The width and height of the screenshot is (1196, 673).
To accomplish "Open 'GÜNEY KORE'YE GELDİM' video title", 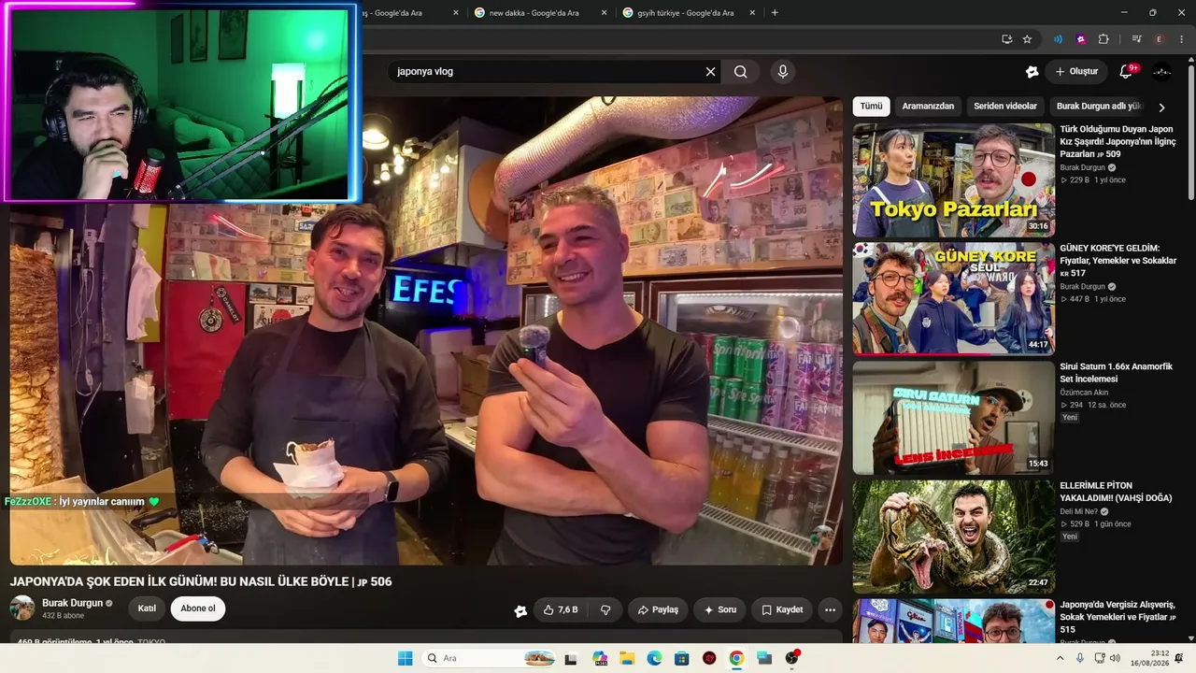I will (1118, 261).
